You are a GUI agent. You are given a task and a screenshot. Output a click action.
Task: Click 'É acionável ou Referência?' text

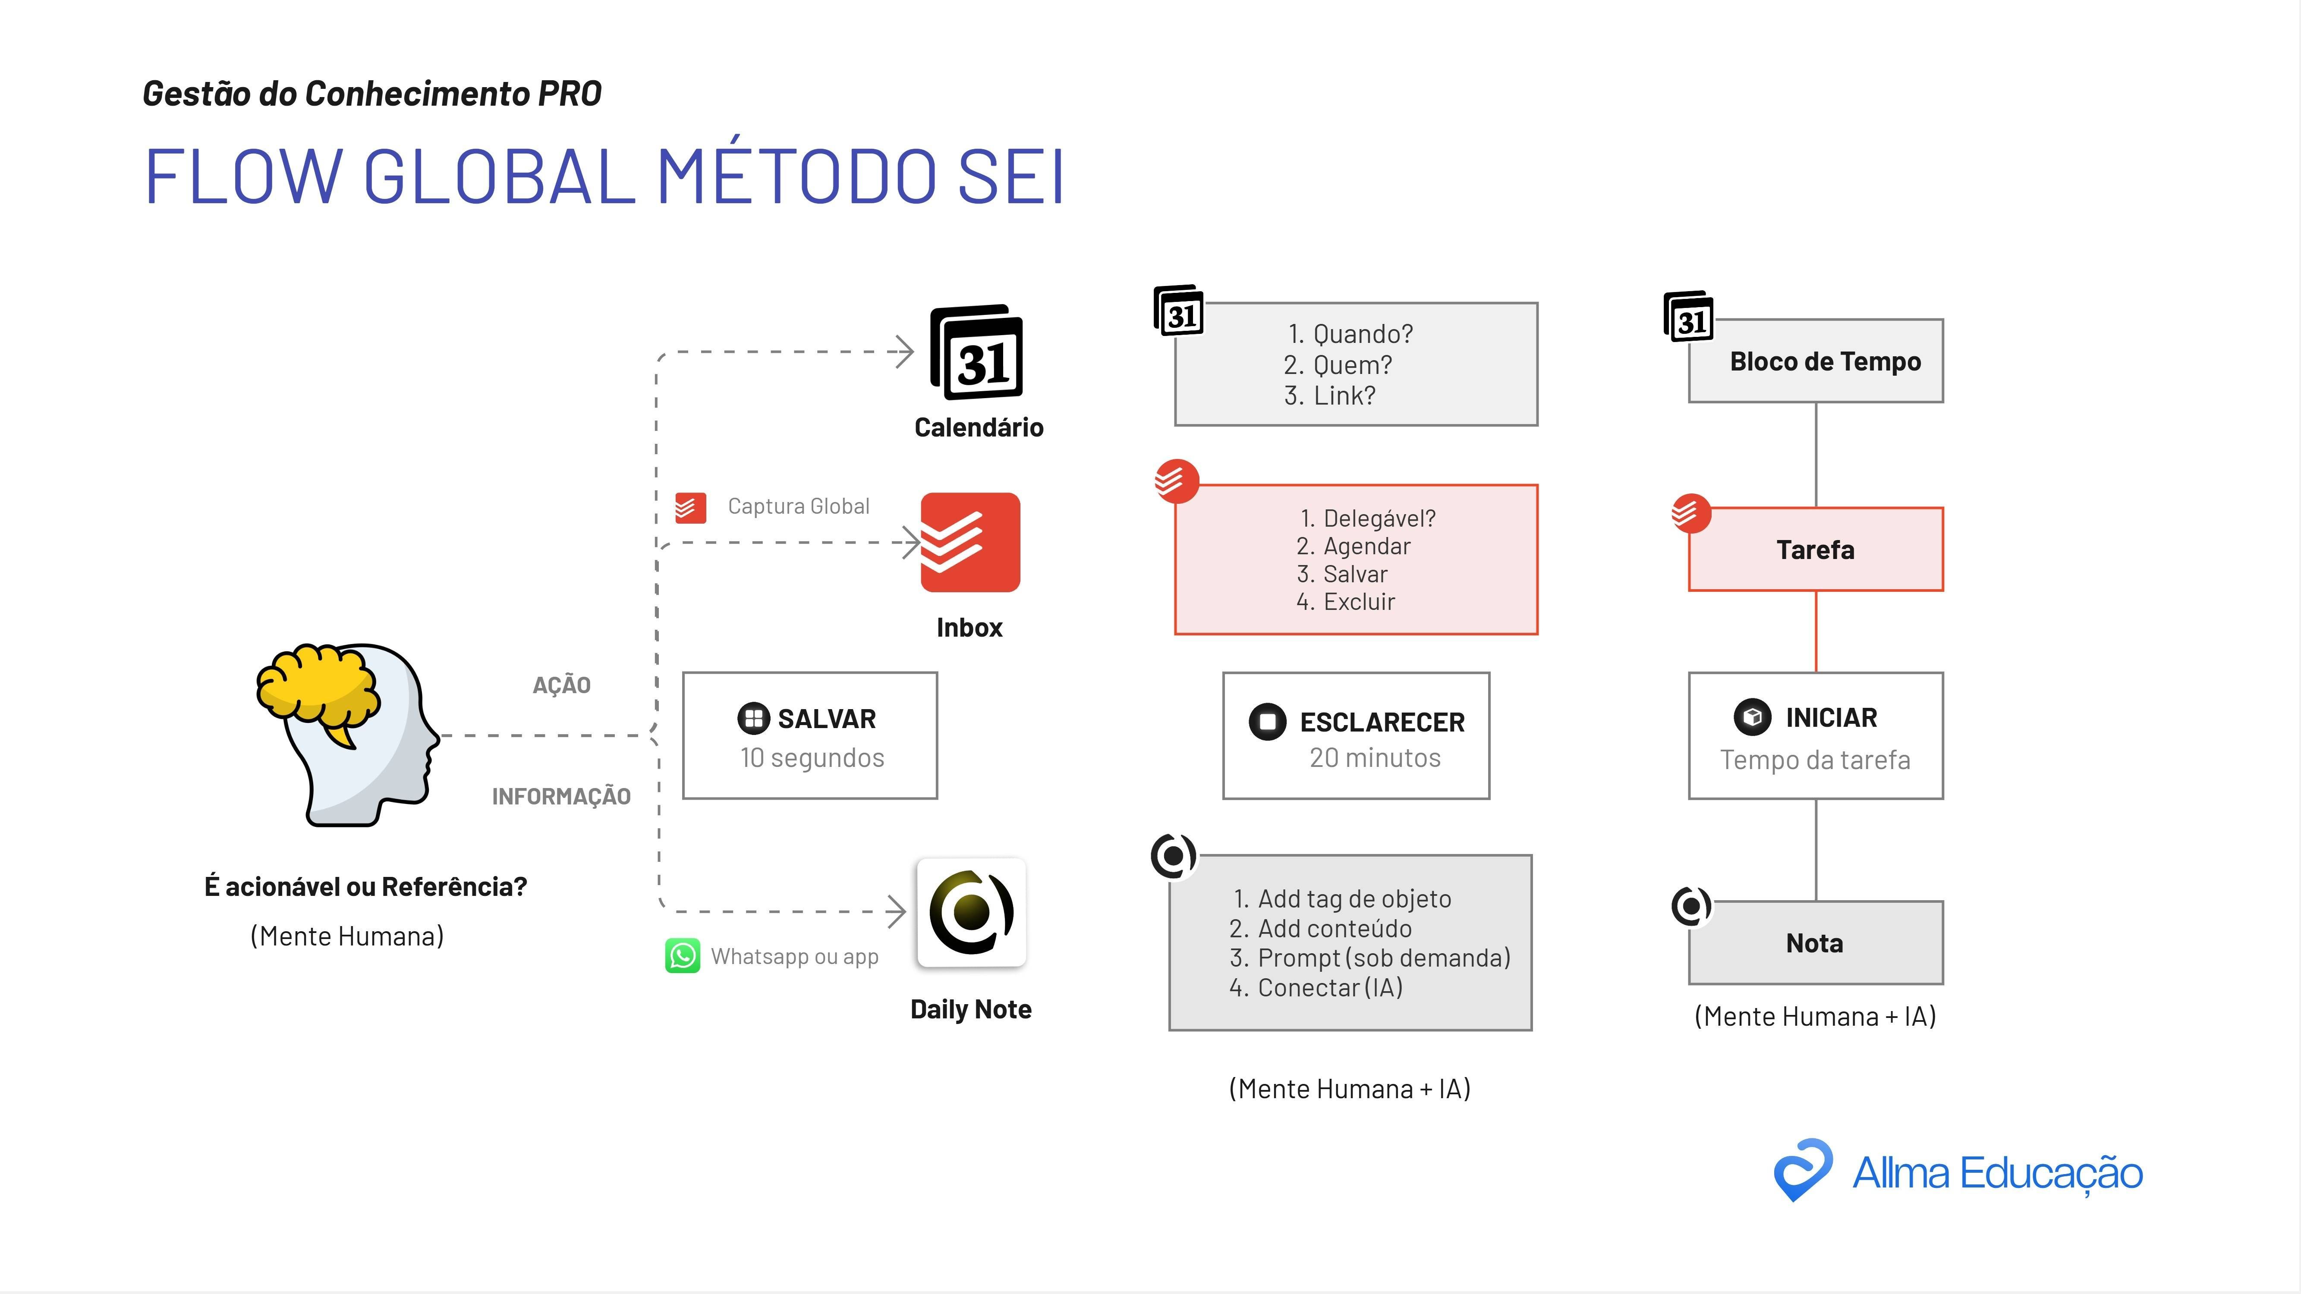365,887
